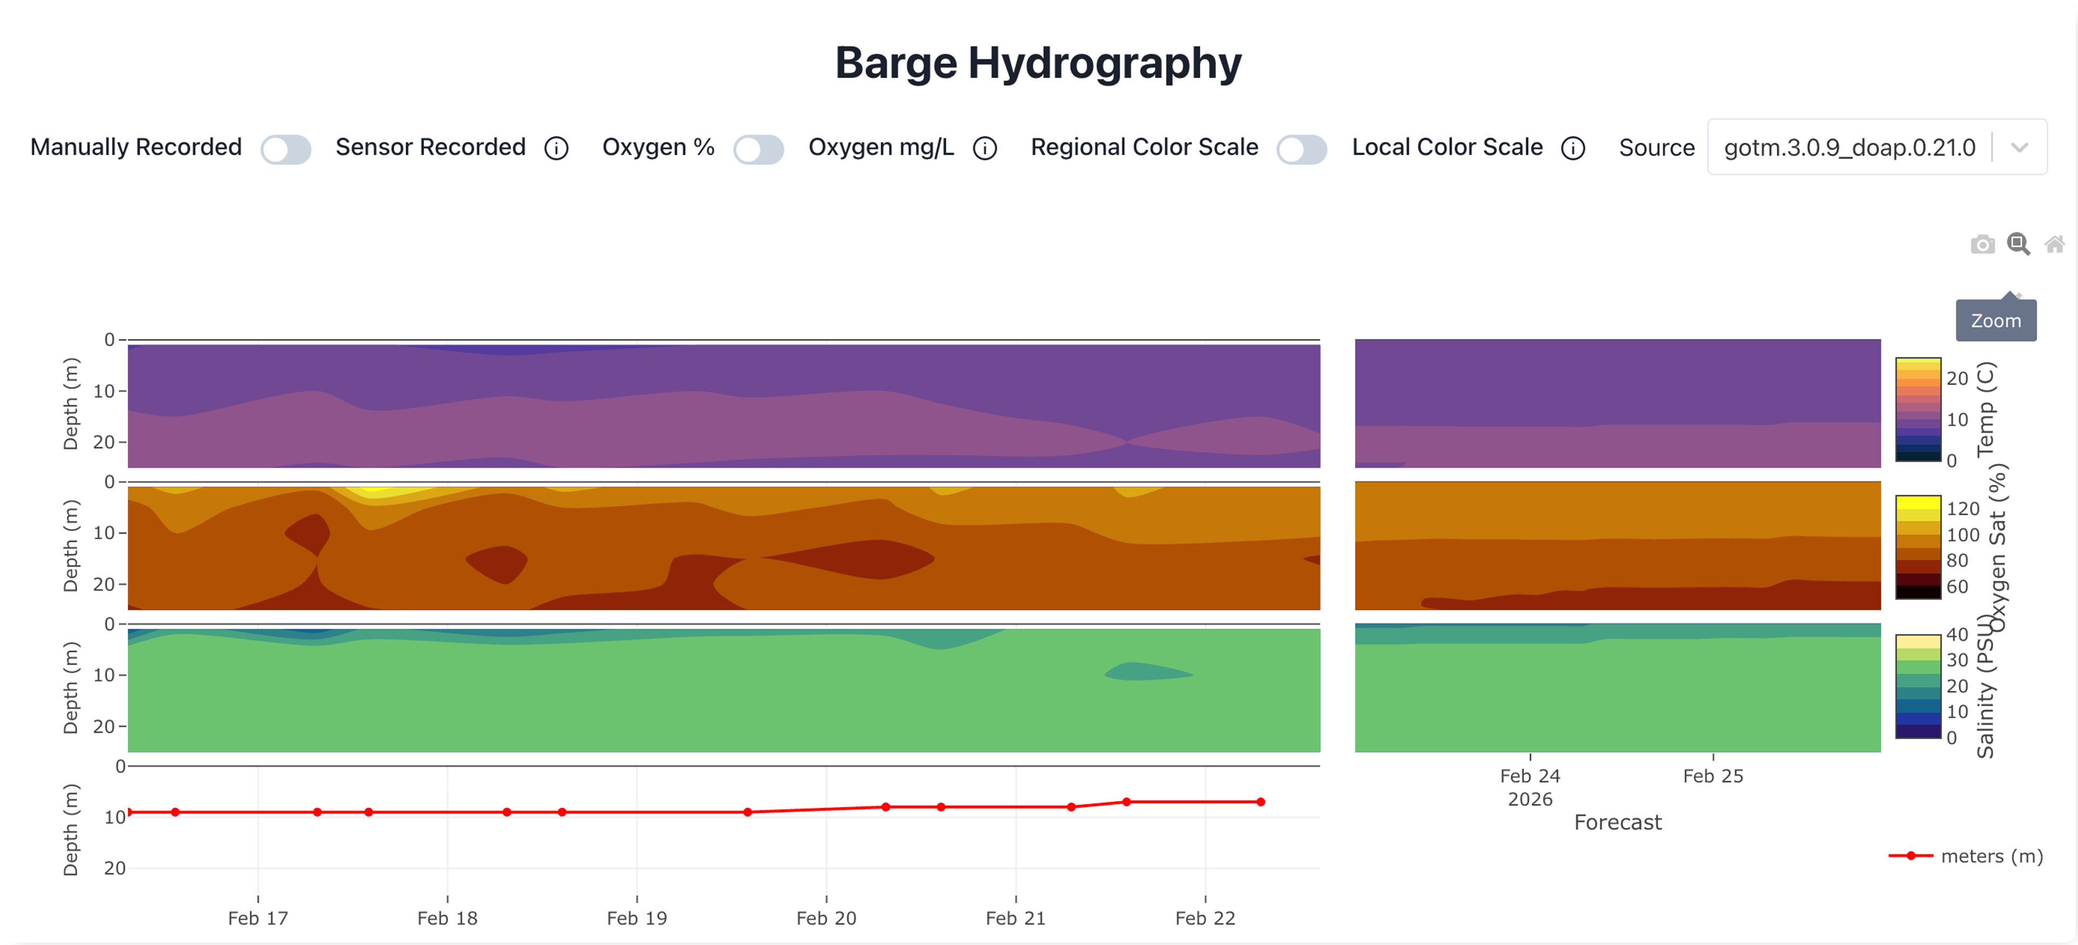This screenshot has height=945, width=2078.
Task: Click the Temp (C) colorbar
Action: 1917,410
